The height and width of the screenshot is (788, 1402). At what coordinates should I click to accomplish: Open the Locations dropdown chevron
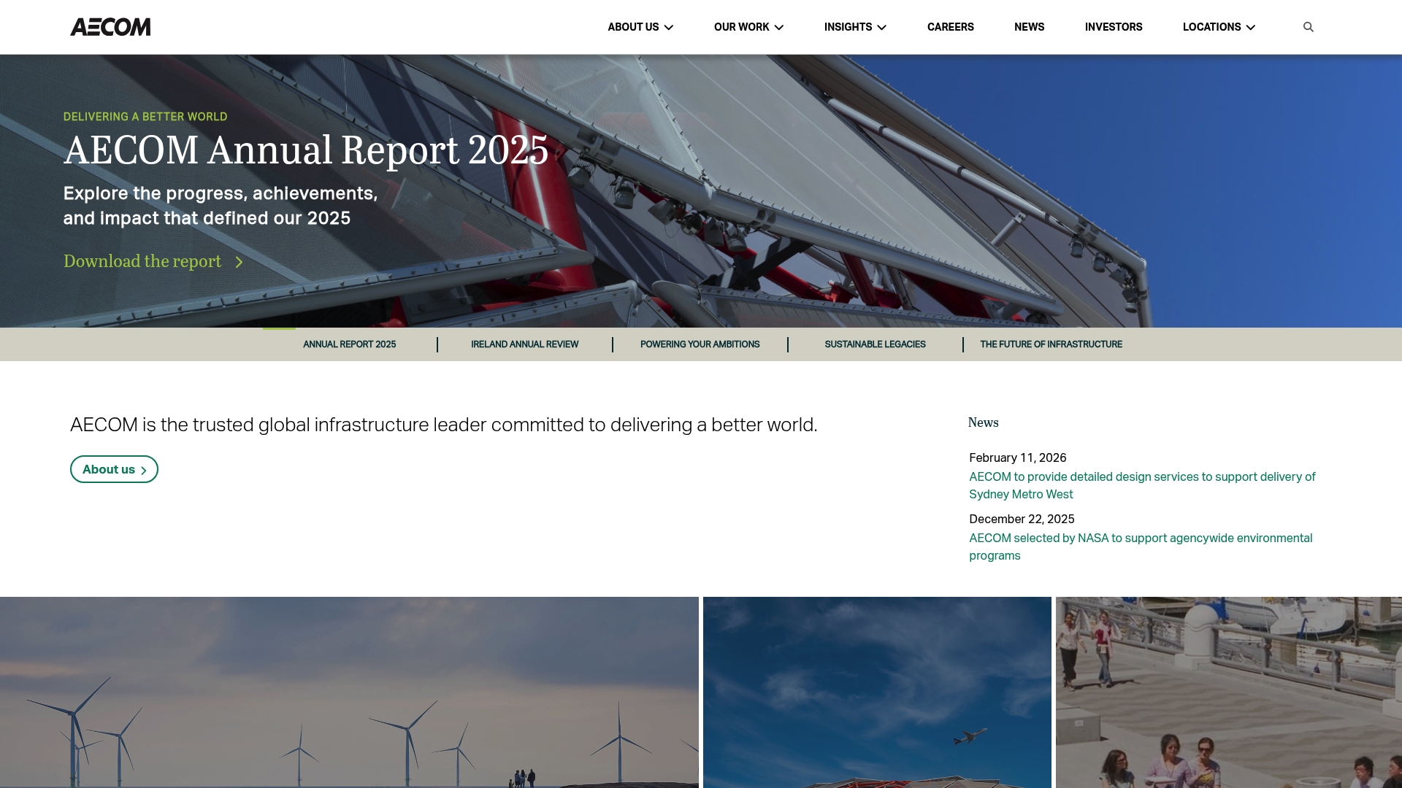point(1251,28)
